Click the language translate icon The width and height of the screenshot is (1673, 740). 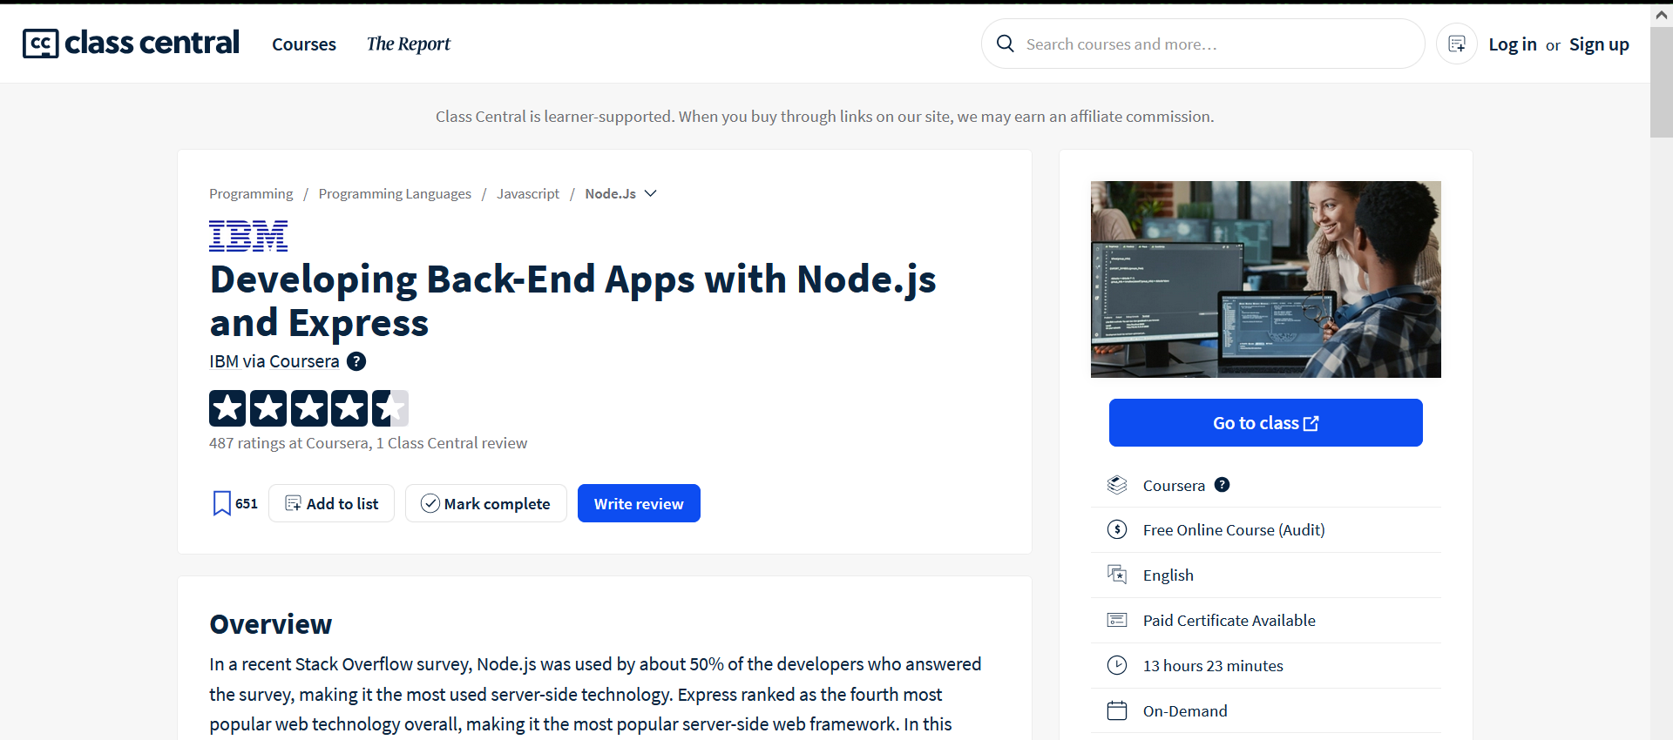click(1117, 575)
